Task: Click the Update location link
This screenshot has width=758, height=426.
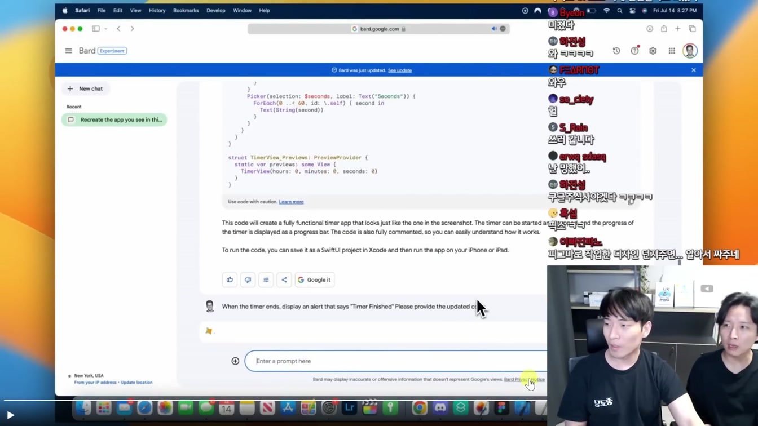Action: click(x=136, y=383)
